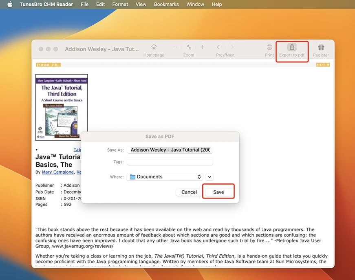Open the Apple menu
Screen dimensions: 355x280
[10, 4]
